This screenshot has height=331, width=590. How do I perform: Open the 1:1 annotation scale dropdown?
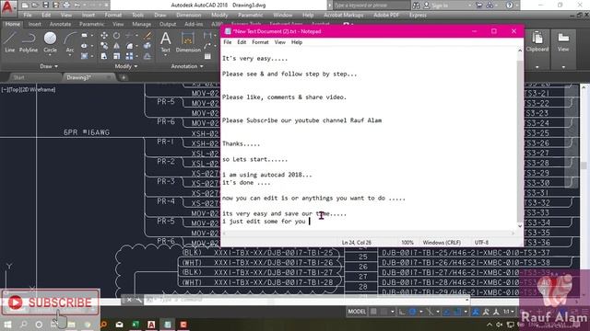point(509,312)
